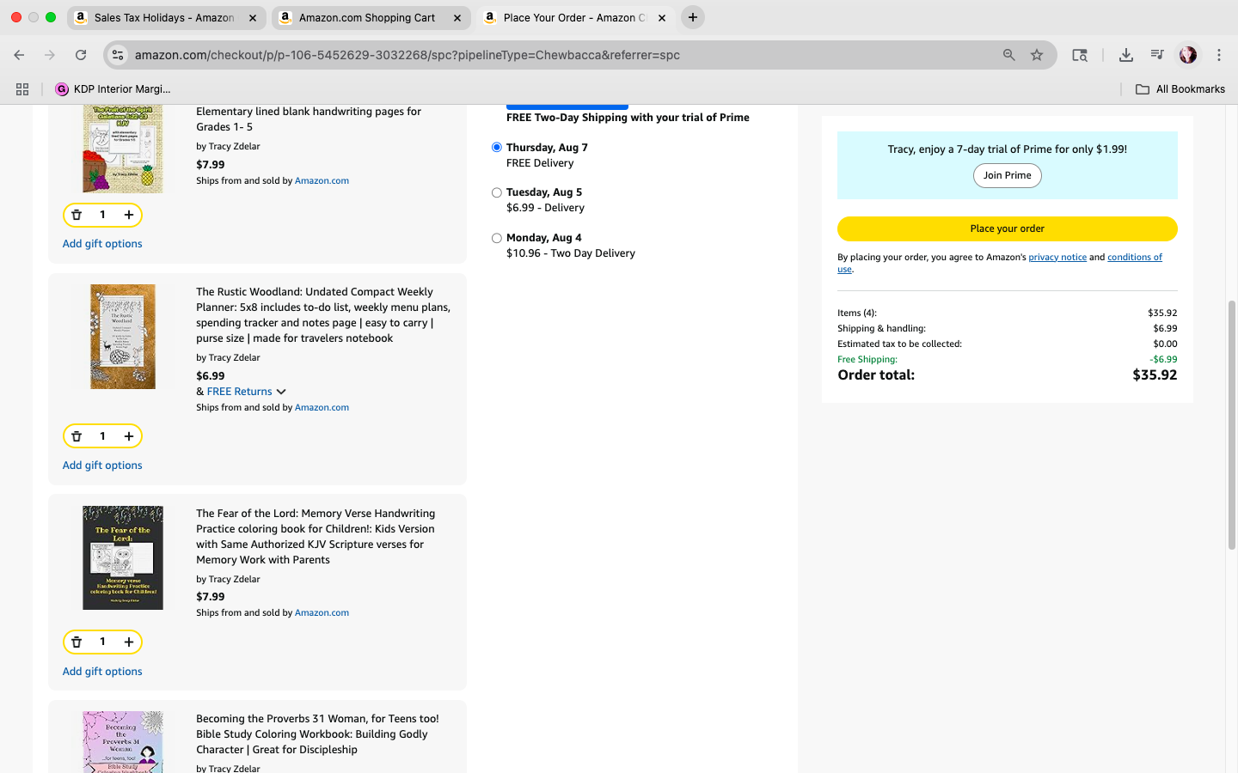1238x773 pixels.
Task: Click Amazon.com seller link under Fear of the Lord
Action: (x=322, y=612)
